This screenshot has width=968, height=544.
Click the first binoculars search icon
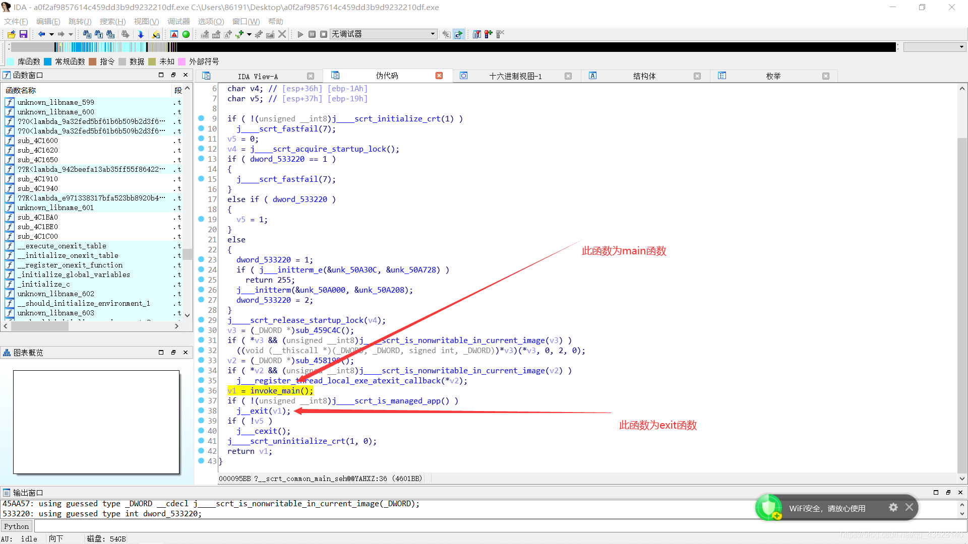[x=87, y=34]
